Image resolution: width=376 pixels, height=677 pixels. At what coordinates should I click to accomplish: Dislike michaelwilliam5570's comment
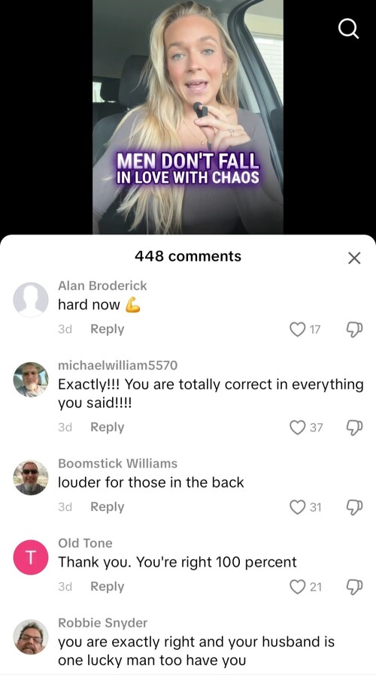pyautogui.click(x=354, y=428)
